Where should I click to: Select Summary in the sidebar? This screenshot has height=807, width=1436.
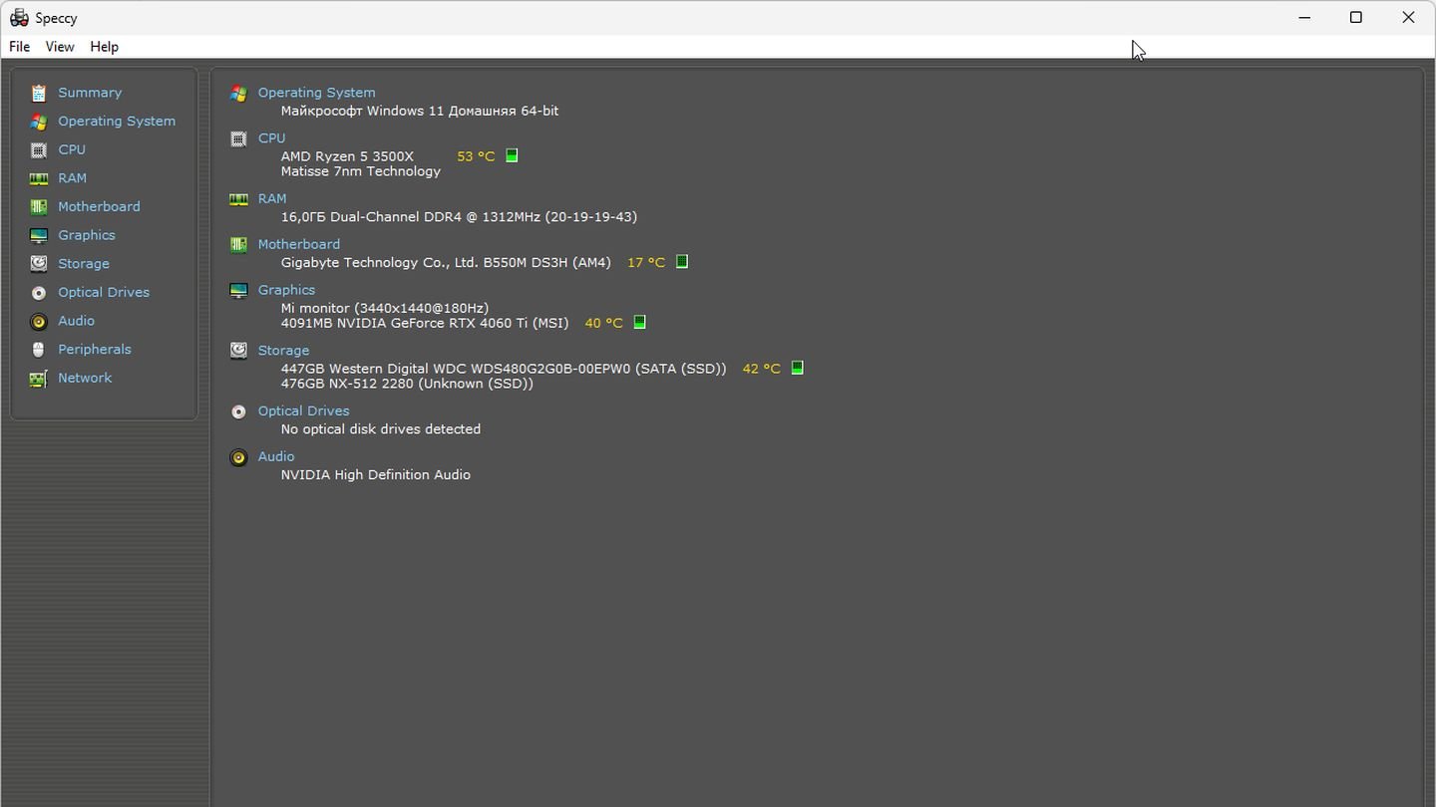coord(90,93)
